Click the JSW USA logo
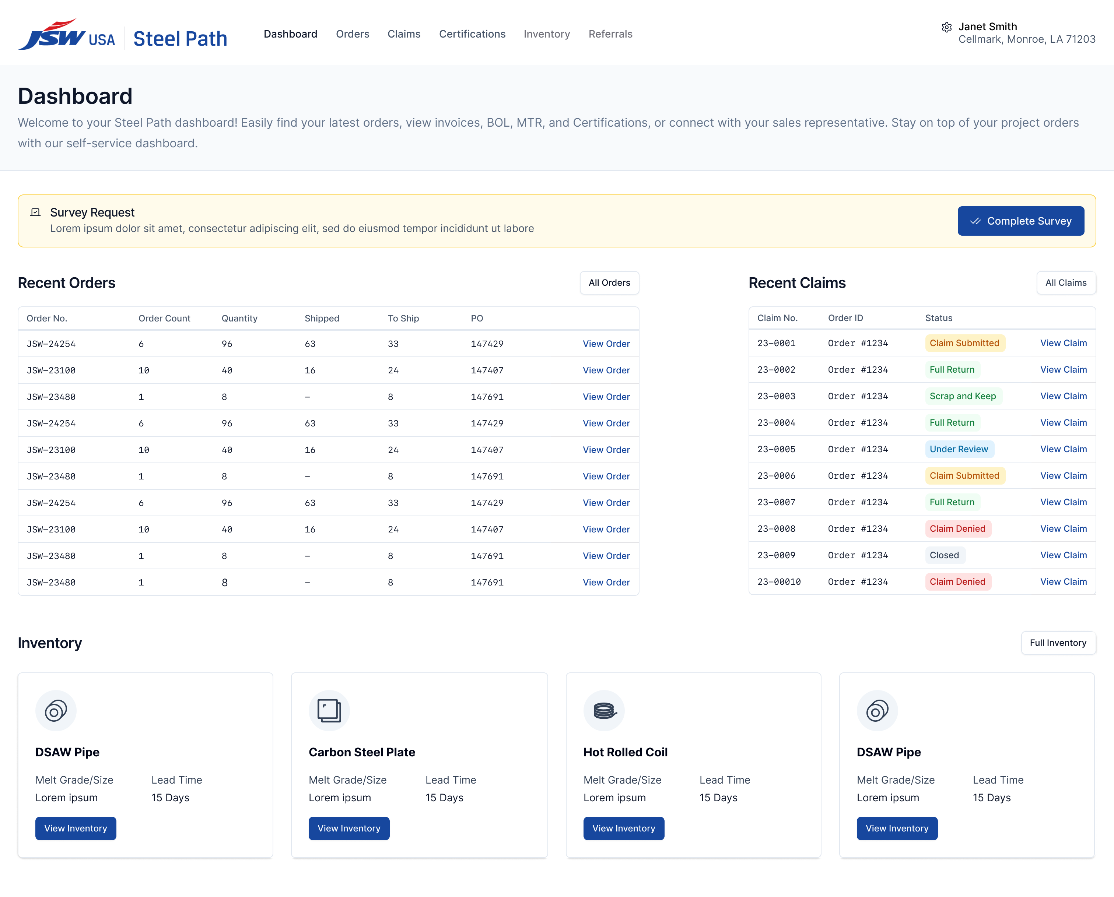 [x=66, y=35]
